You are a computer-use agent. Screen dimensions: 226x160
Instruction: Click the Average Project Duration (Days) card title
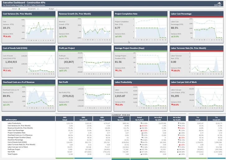(x=129, y=48)
